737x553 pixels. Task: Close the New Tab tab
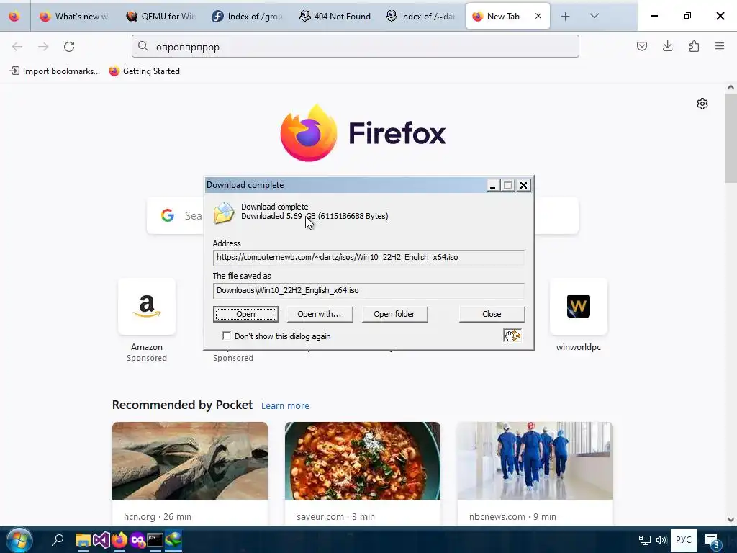tap(538, 16)
